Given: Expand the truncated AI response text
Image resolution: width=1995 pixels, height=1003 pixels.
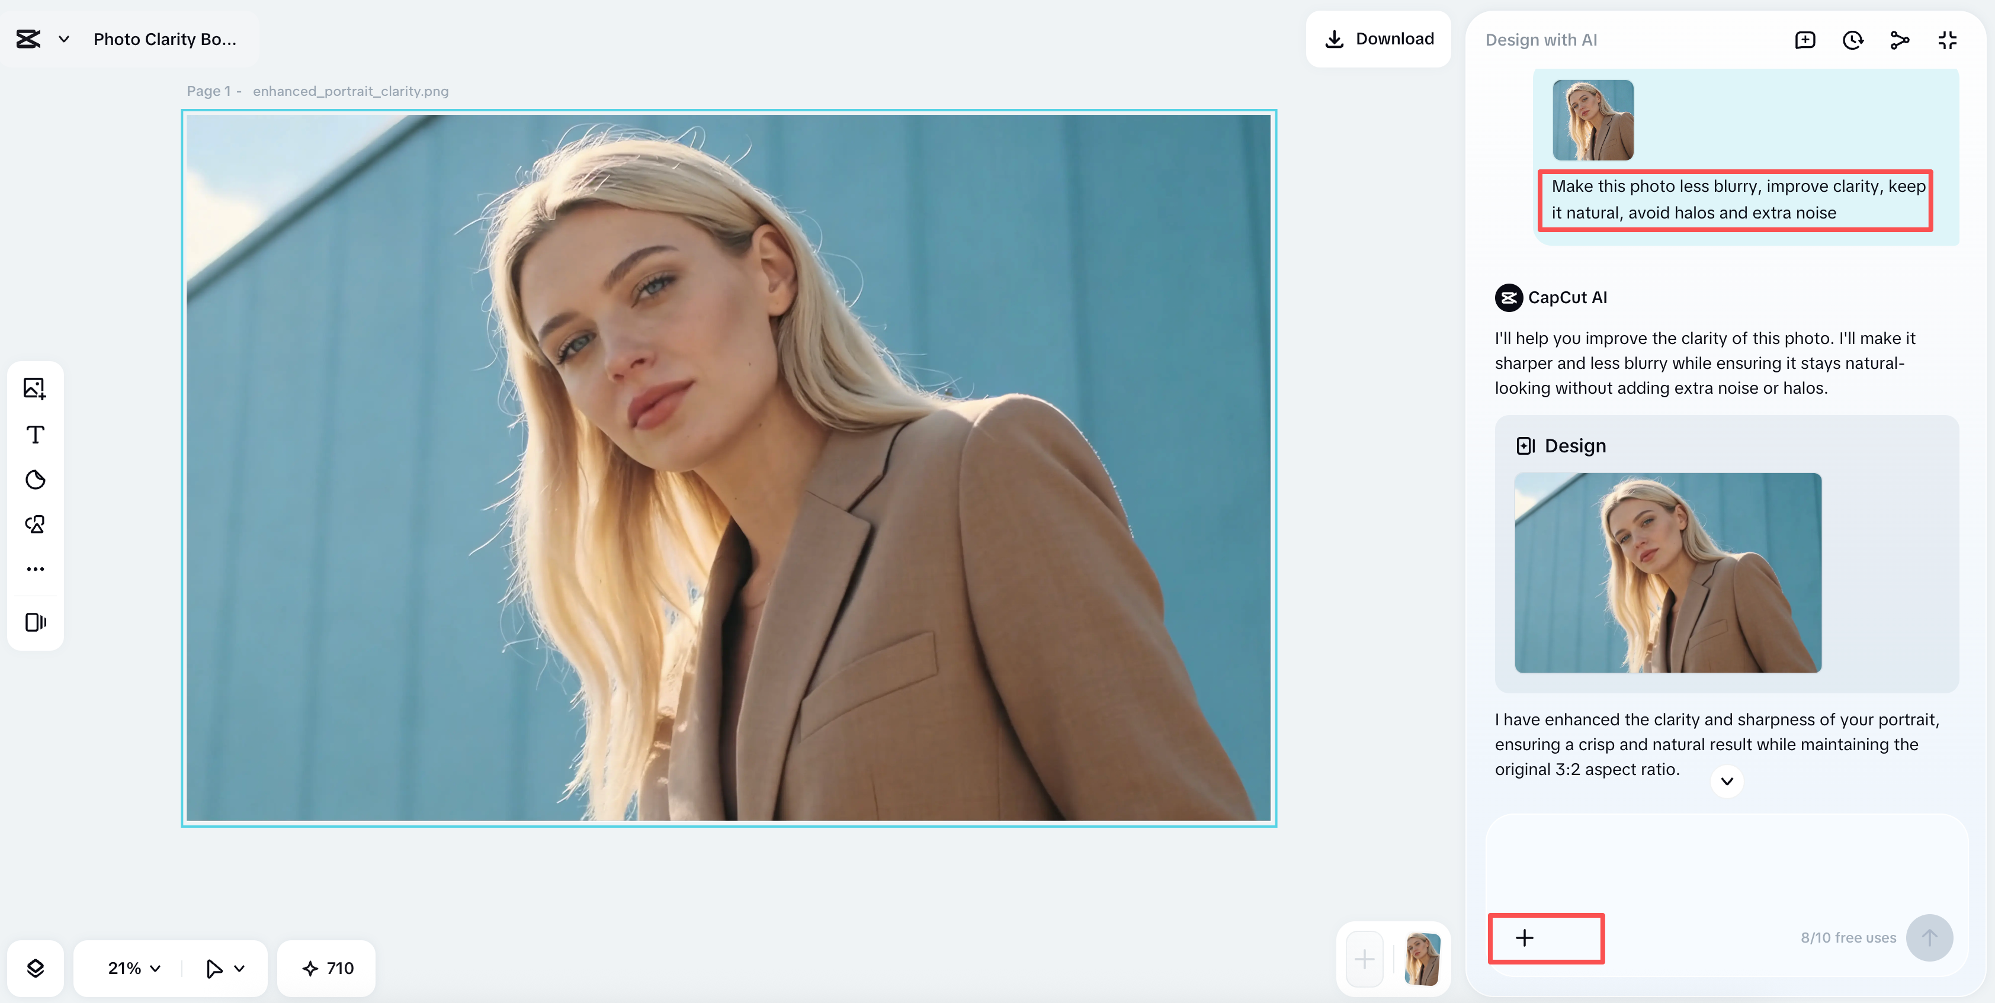Looking at the screenshot, I should (x=1726, y=781).
